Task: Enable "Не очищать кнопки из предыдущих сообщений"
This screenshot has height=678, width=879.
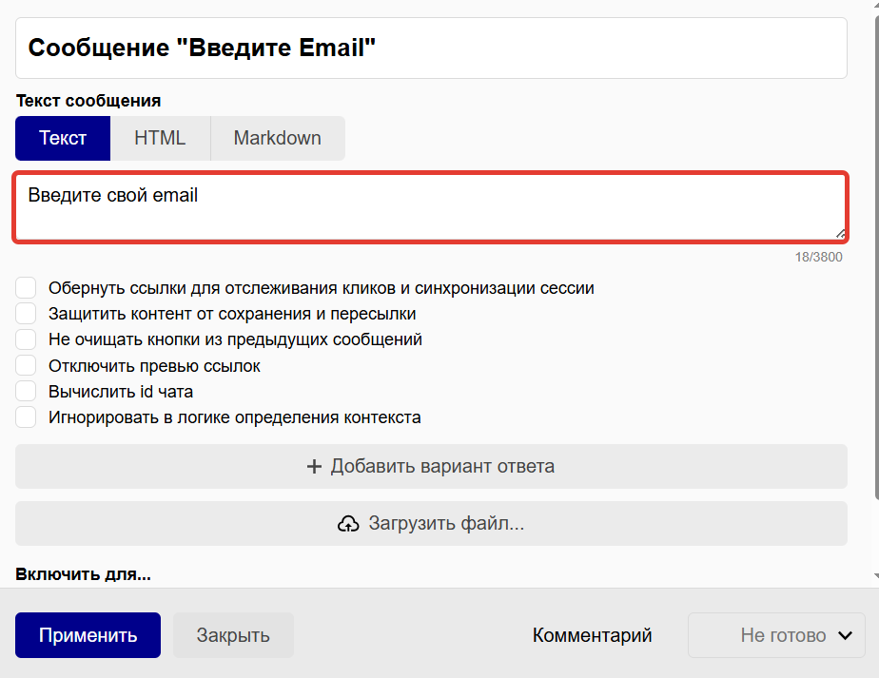Action: coord(26,339)
